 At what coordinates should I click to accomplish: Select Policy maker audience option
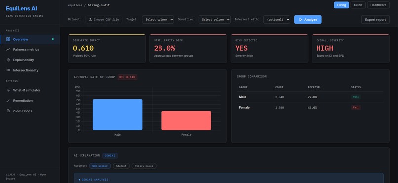pyautogui.click(x=144, y=166)
